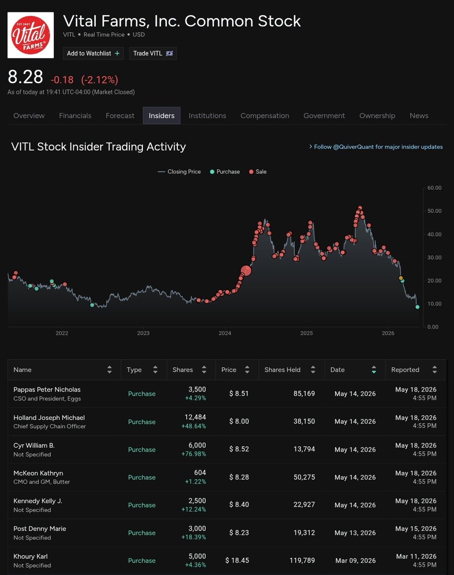The image size is (454, 575).
Task: Click the 50,275 shares held value
Action: point(304,477)
